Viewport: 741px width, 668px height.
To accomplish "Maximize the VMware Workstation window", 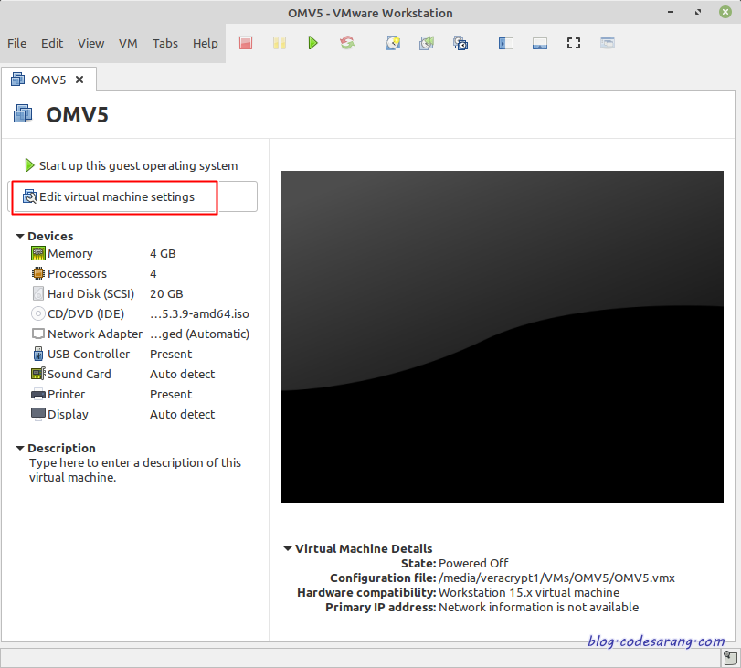I will [x=698, y=12].
